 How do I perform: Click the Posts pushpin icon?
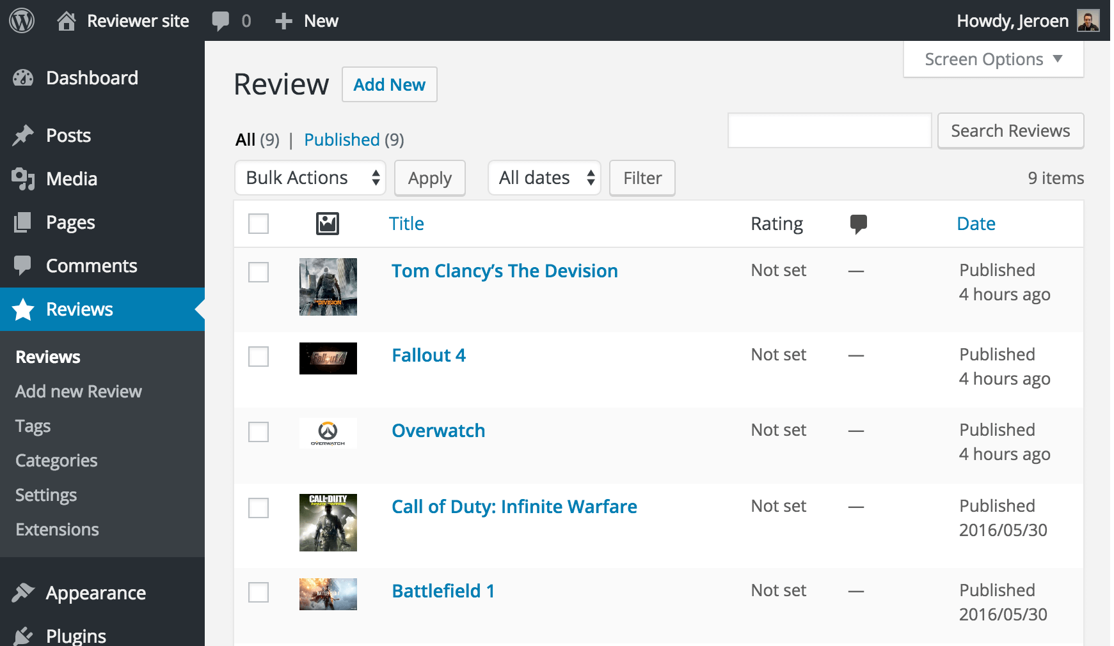click(23, 135)
